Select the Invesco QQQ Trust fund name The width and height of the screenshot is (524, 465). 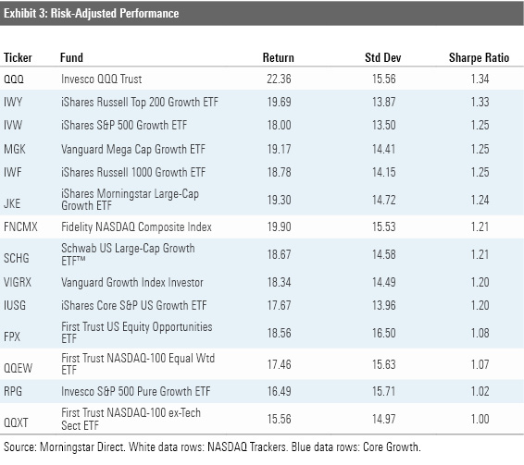102,80
